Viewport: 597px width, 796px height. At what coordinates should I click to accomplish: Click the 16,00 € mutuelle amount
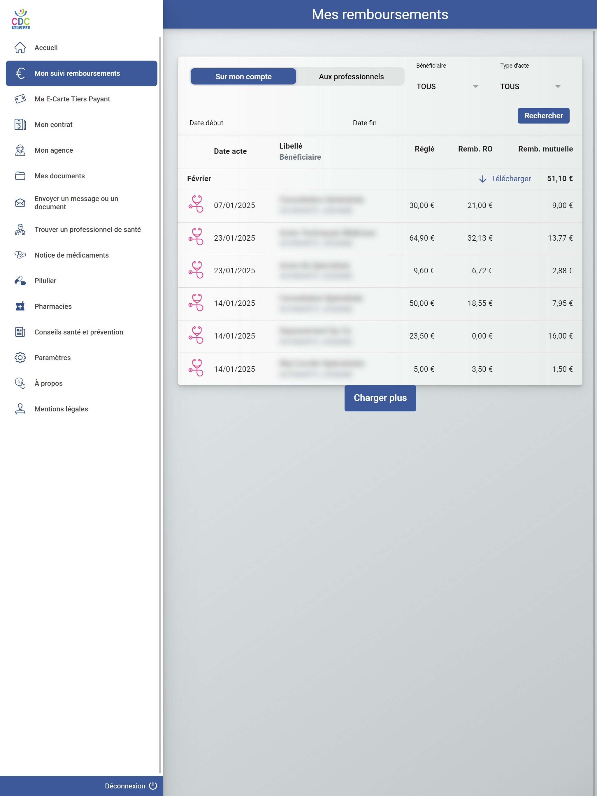(560, 336)
